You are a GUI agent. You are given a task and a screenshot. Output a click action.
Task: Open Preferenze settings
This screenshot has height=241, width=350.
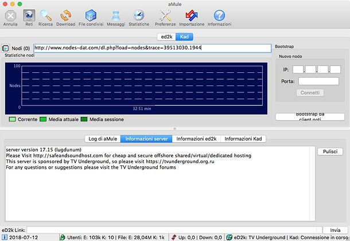pyautogui.click(x=165, y=18)
